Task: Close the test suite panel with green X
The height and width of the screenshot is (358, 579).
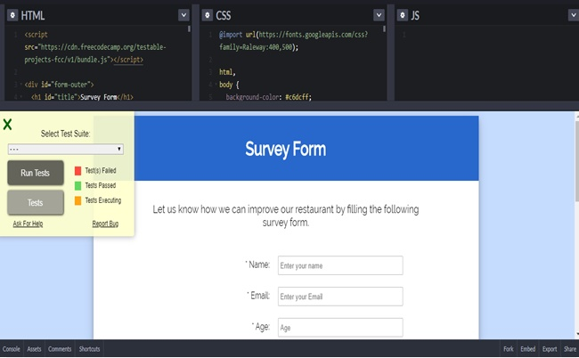Action: [8, 124]
